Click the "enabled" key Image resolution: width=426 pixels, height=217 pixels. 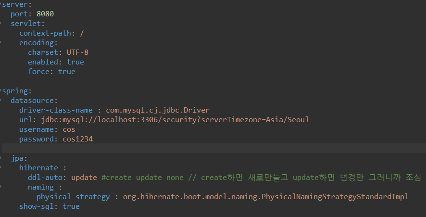(x=43, y=62)
